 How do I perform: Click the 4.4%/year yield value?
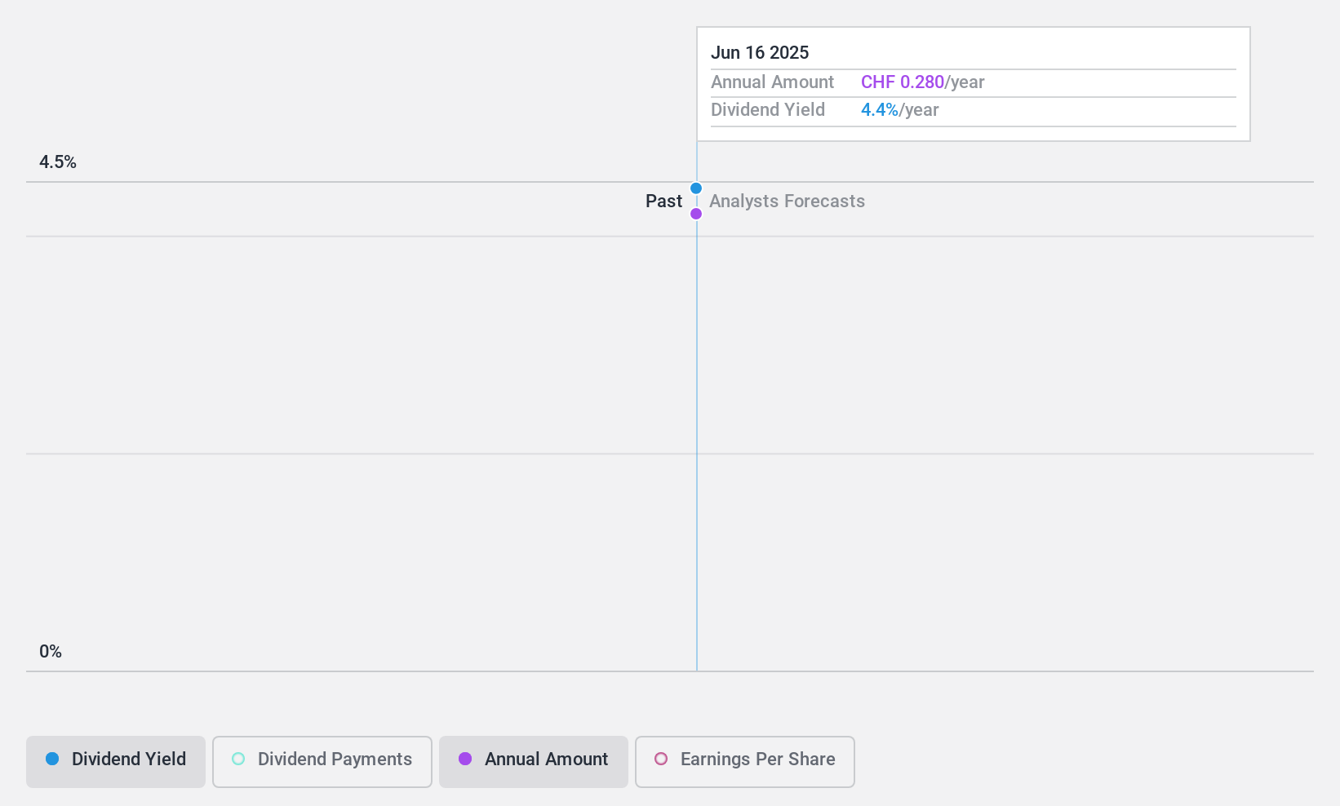click(900, 110)
